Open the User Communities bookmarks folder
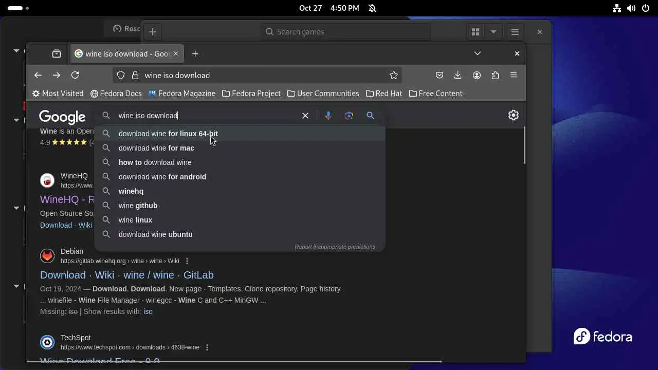 click(323, 94)
